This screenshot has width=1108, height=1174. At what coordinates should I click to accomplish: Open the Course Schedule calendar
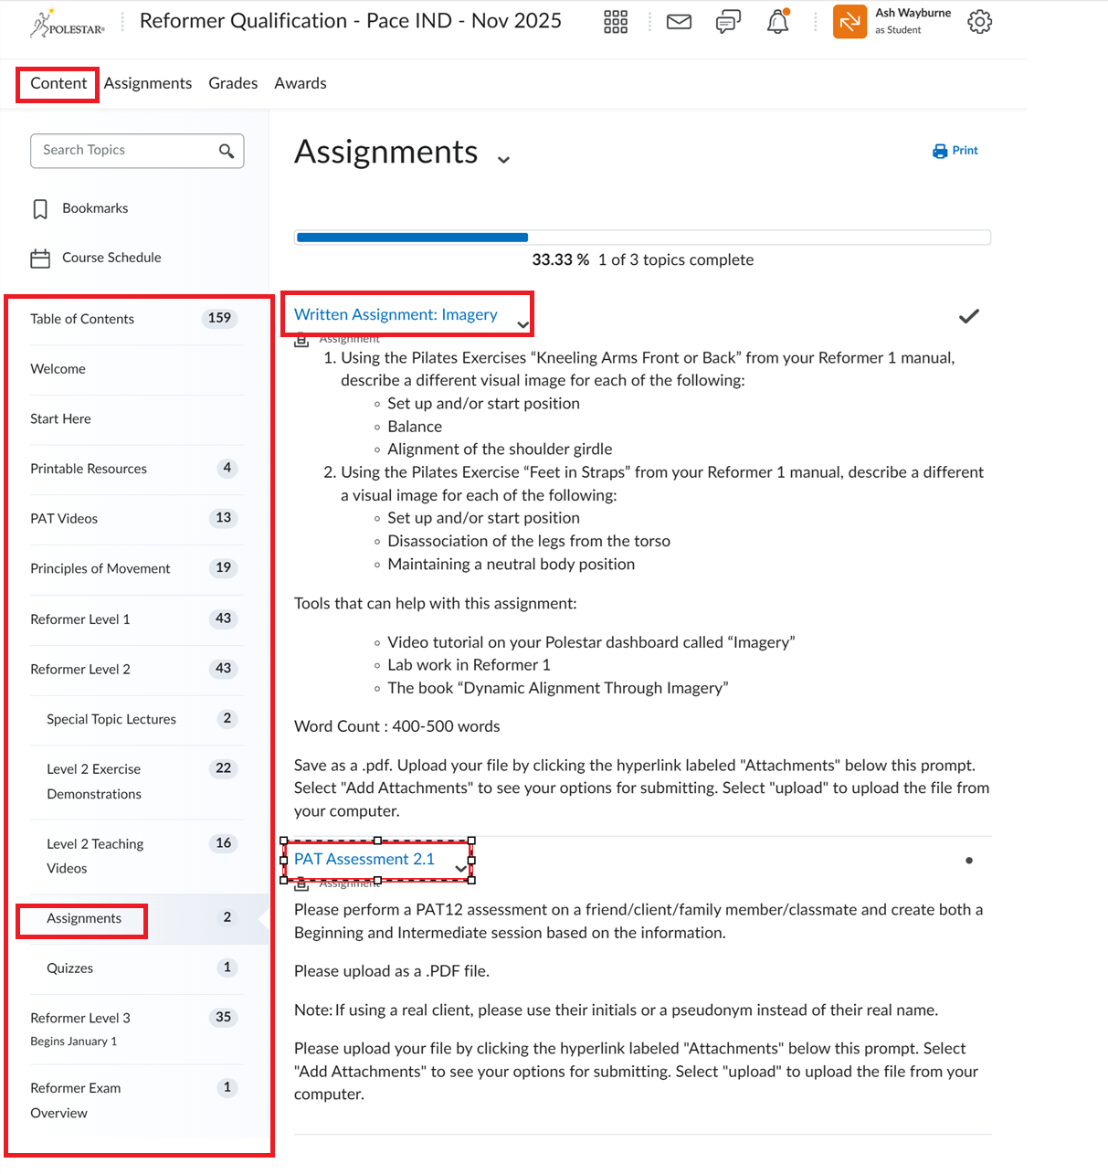(x=111, y=258)
